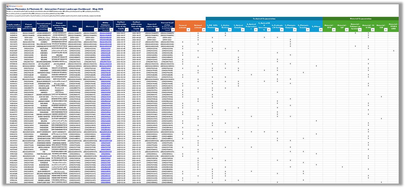This screenshot has height=188, width=405.
Task: Select the Material - TFLN & LNOI header cell
Action: (x=393, y=26)
